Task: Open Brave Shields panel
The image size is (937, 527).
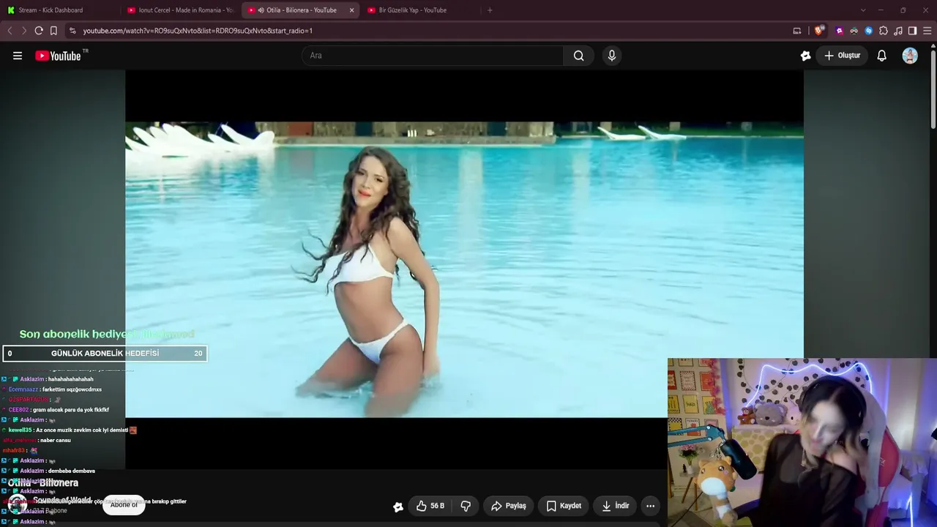Action: point(819,31)
